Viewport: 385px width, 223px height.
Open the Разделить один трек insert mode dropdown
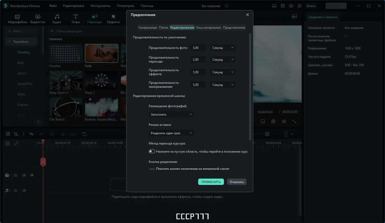[x=171, y=133]
